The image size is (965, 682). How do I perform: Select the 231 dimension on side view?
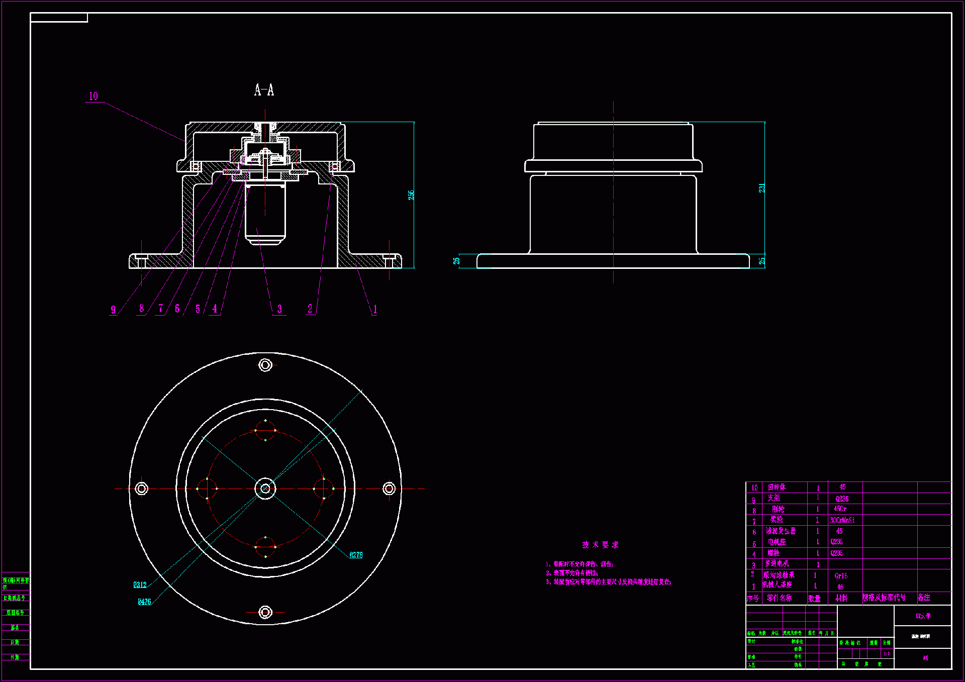pyautogui.click(x=761, y=188)
